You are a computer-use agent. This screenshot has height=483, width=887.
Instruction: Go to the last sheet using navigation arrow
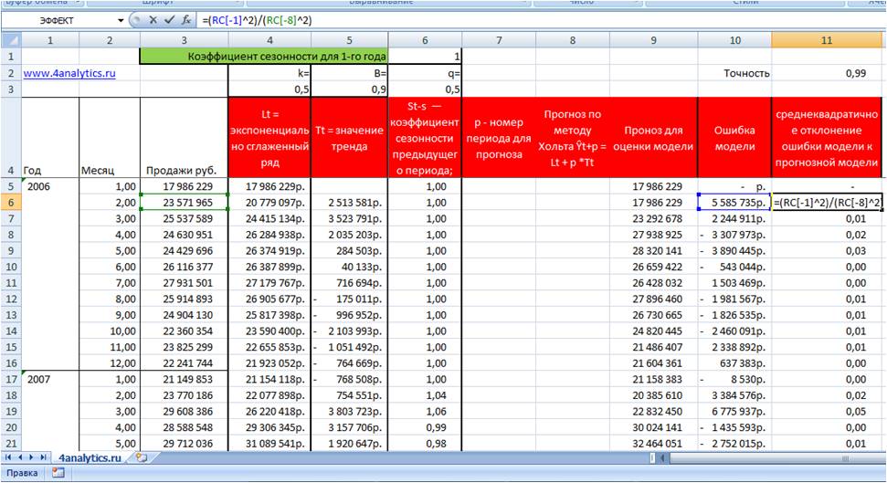(x=42, y=457)
